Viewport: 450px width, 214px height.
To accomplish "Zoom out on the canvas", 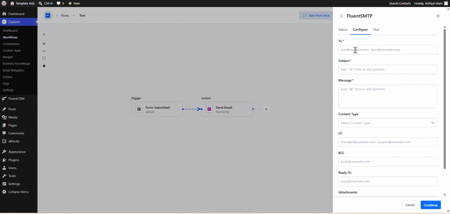I will pos(44,51).
